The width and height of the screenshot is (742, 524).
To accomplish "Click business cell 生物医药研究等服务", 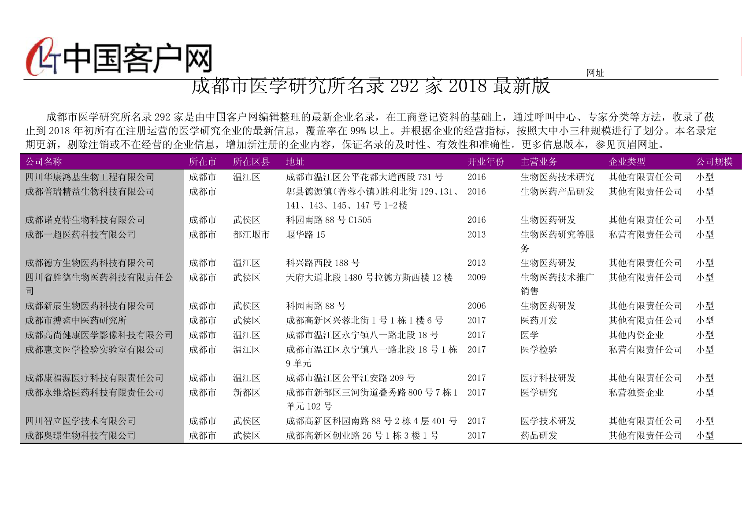I will (557, 242).
